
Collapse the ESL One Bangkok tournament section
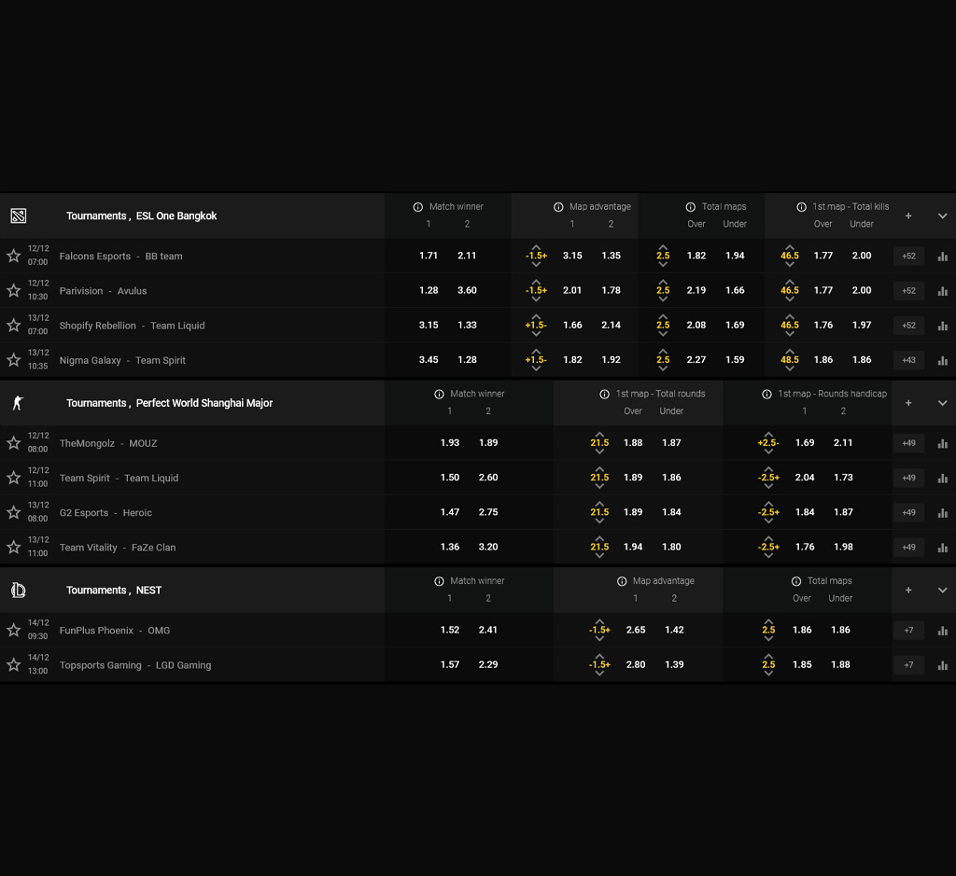coord(942,216)
